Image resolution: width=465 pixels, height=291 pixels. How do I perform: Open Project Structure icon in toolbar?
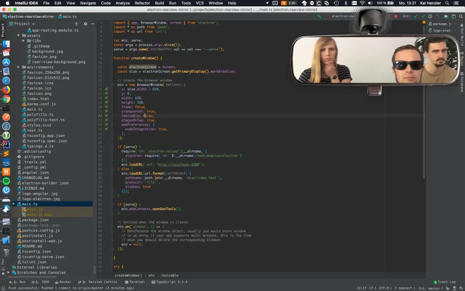tap(446, 16)
